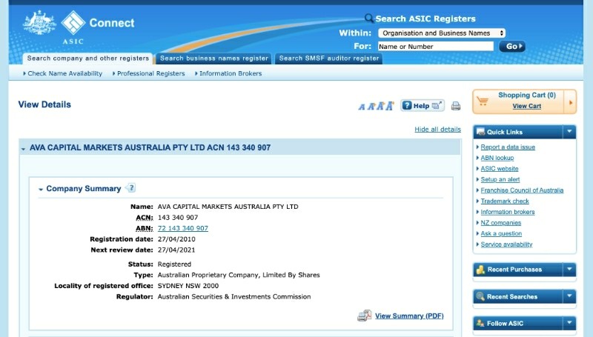593x337 pixels.
Task: Collapse the Quick Links panel arrow
Action: tap(569, 132)
